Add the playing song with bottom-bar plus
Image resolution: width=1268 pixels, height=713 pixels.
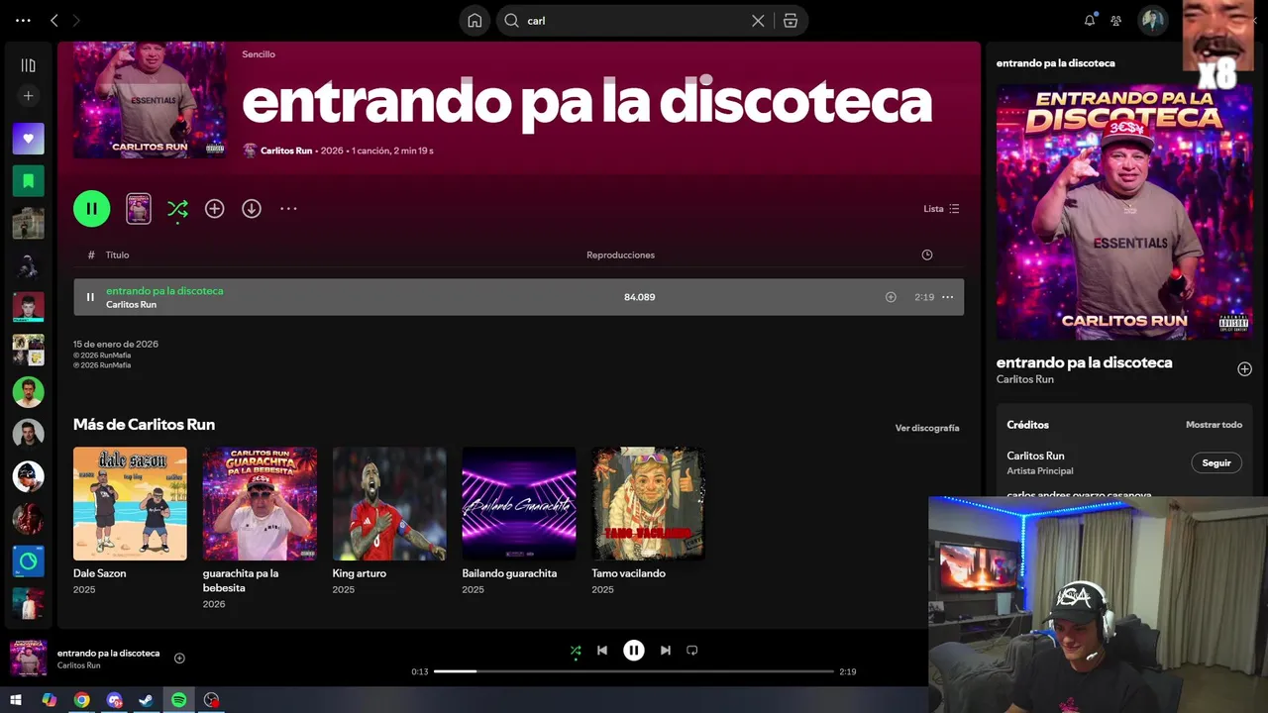coord(179,659)
